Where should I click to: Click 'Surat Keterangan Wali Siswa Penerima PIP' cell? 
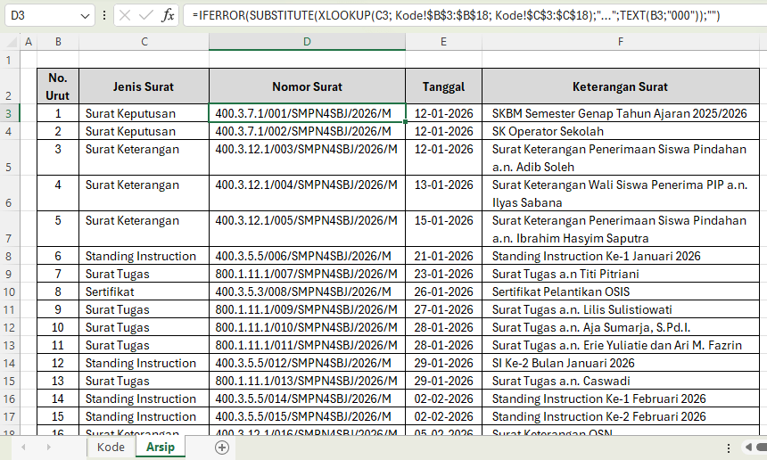point(620,193)
